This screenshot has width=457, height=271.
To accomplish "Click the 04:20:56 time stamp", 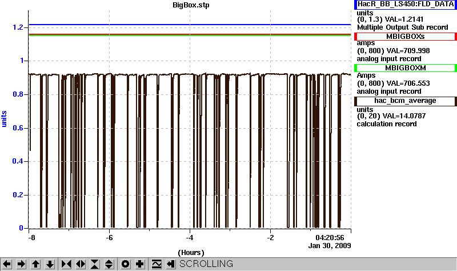I will coord(330,238).
